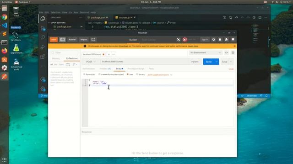Click the heart icon in Postman header

pyautogui.click(x=233, y=40)
